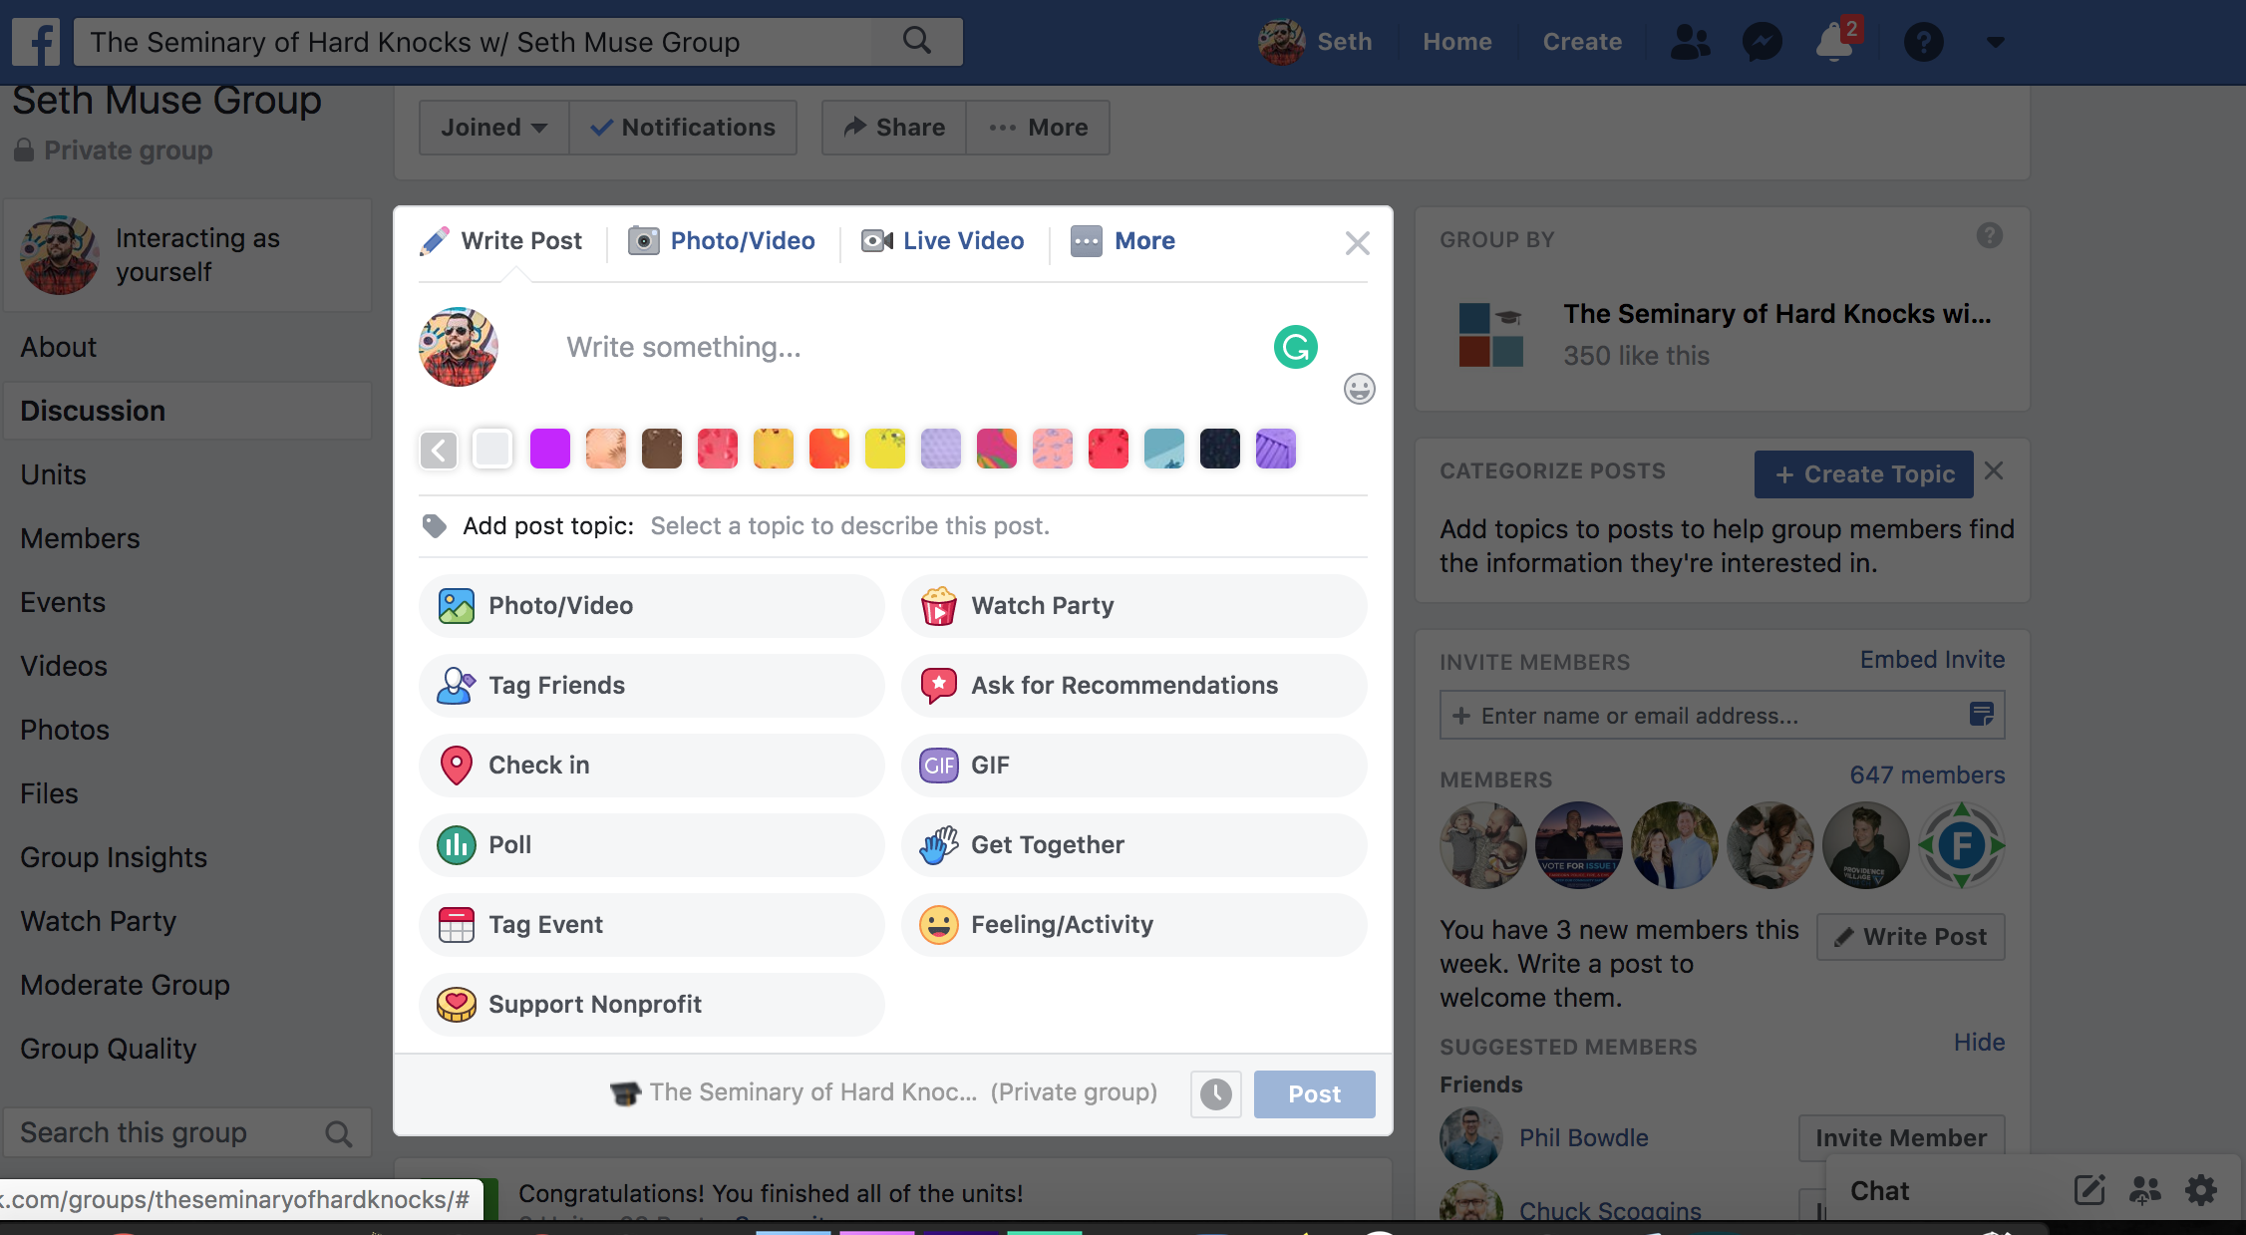Select the GIF option
The width and height of the screenshot is (2246, 1235).
point(1134,766)
